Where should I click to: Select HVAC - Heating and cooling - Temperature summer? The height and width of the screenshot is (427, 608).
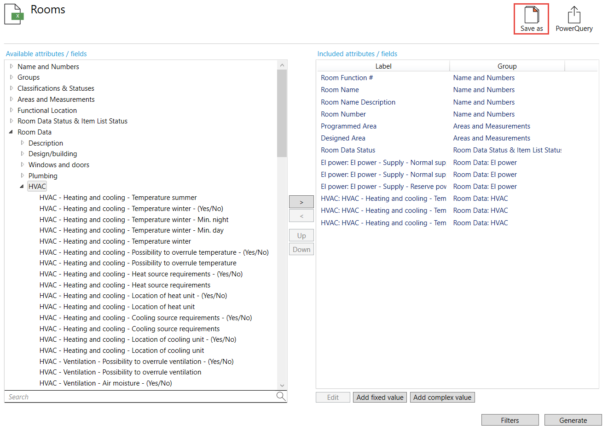tap(118, 197)
